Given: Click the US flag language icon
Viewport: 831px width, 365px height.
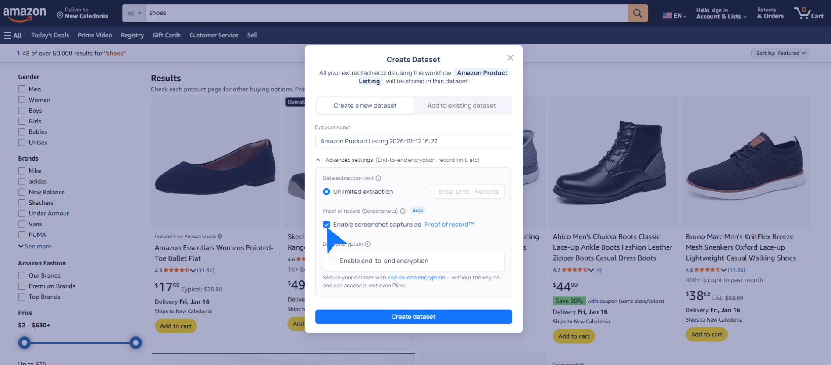Looking at the screenshot, I should 667,16.
